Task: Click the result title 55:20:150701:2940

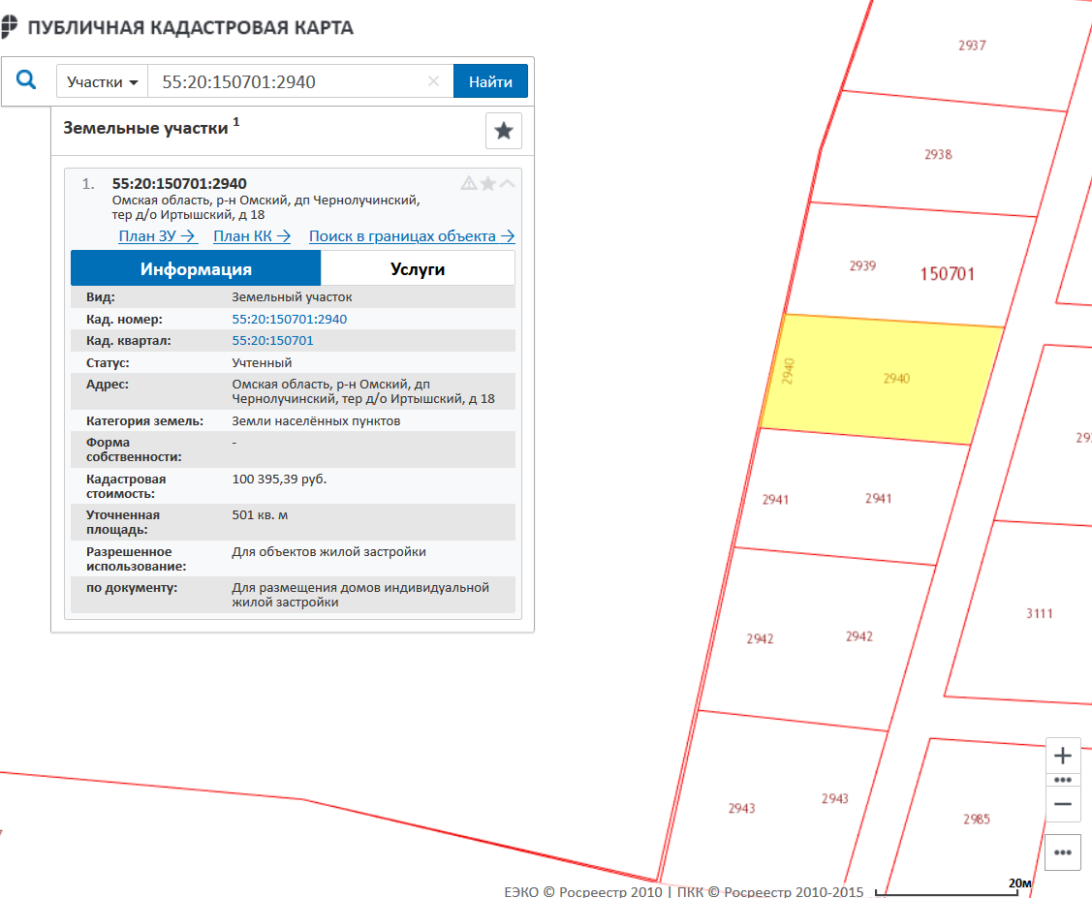Action: 179,184
